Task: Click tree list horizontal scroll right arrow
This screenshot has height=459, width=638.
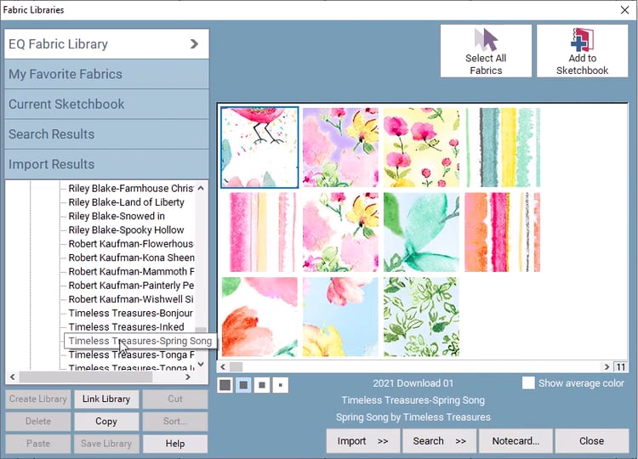Action: click(x=188, y=377)
